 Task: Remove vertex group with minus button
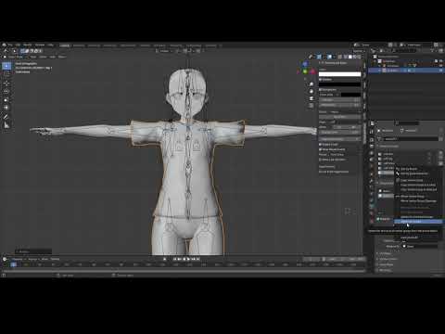point(440,159)
